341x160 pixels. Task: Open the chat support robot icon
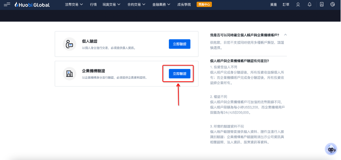(331, 149)
